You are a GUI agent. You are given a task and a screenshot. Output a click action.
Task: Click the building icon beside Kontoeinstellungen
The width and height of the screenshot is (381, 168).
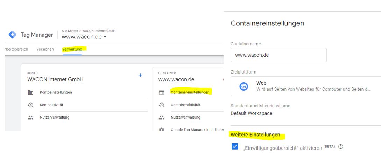click(30, 92)
